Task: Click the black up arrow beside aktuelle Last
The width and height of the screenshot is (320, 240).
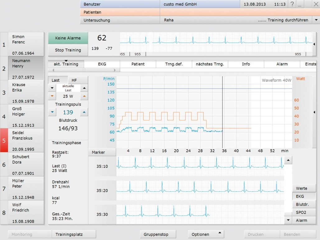Action: [84, 88]
